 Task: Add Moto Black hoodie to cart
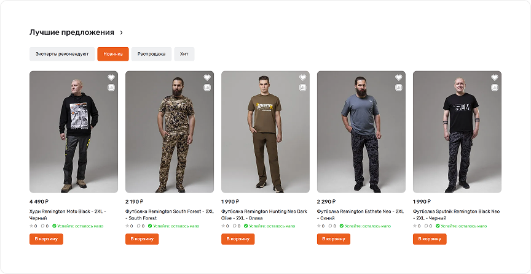point(46,239)
